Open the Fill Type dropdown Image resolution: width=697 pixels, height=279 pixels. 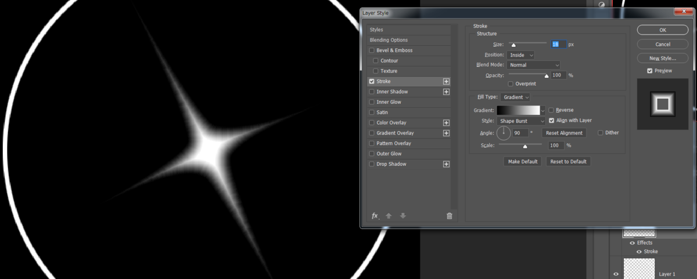coord(516,97)
